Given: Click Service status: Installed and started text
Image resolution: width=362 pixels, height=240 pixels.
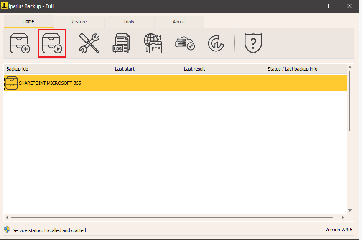Looking at the screenshot, I should pyautogui.click(x=49, y=230).
